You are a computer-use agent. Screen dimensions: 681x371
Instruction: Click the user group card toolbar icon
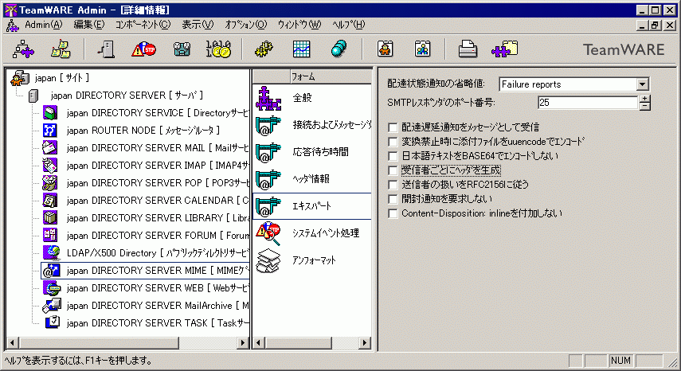click(x=422, y=49)
